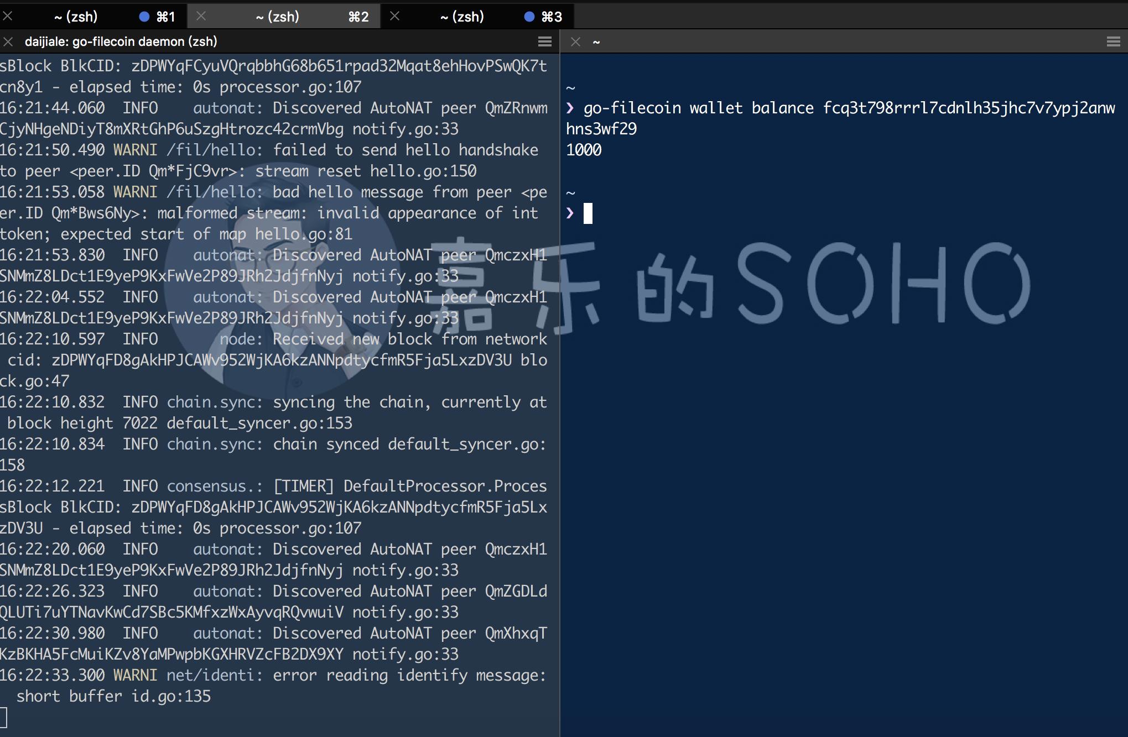Click the blue activity dot on tab ⌘1
Image resolution: width=1128 pixels, height=737 pixels.
pyautogui.click(x=144, y=17)
